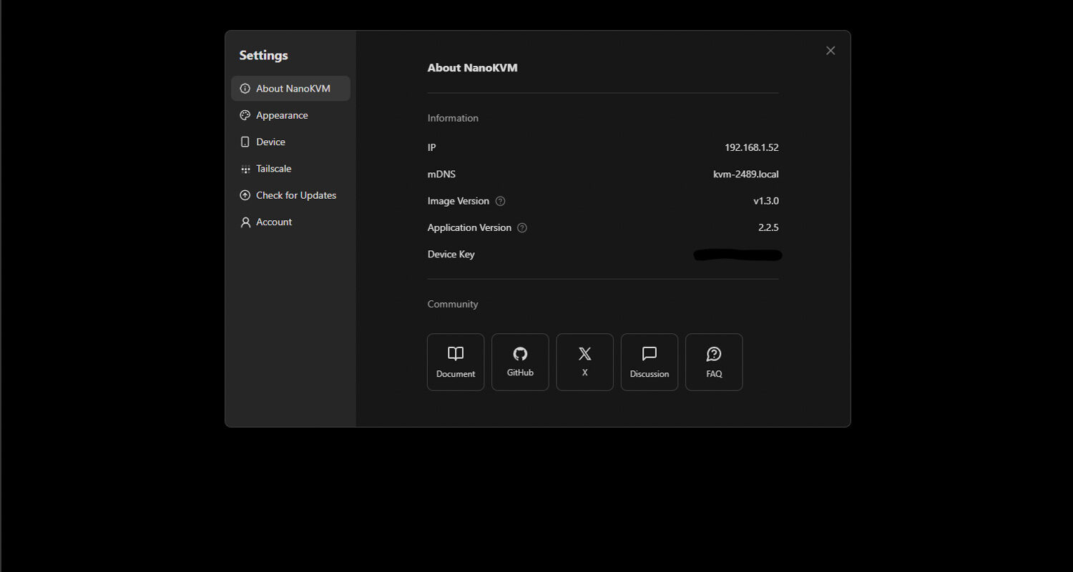Click the IP address 192.168.1.52
This screenshot has width=1073, height=572.
(x=751, y=147)
